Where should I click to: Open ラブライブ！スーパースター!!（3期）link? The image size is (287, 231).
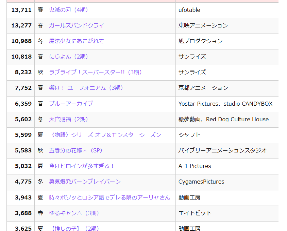pos(96,72)
